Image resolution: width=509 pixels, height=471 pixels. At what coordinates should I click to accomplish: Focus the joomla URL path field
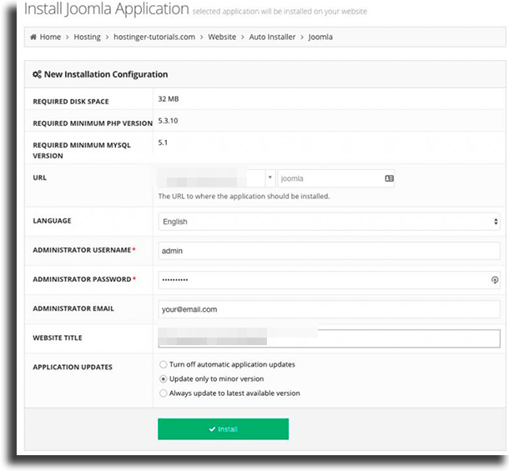[336, 178]
